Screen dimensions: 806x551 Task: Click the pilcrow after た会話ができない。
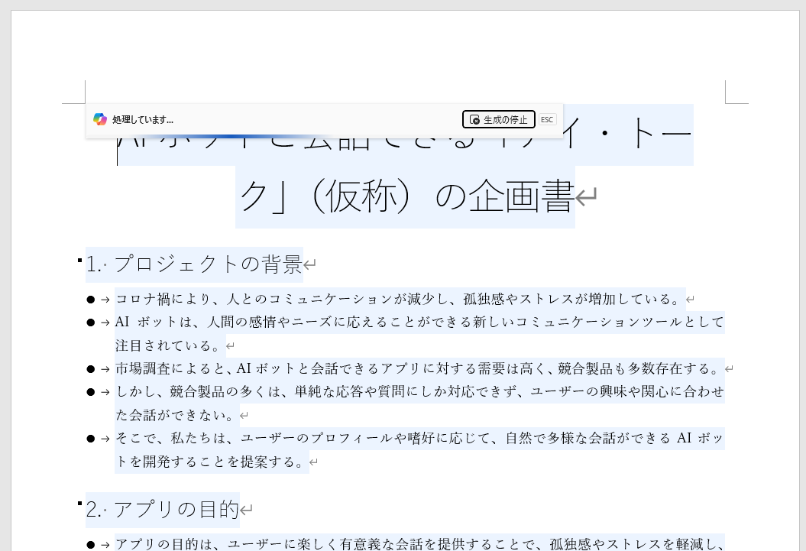click(244, 415)
